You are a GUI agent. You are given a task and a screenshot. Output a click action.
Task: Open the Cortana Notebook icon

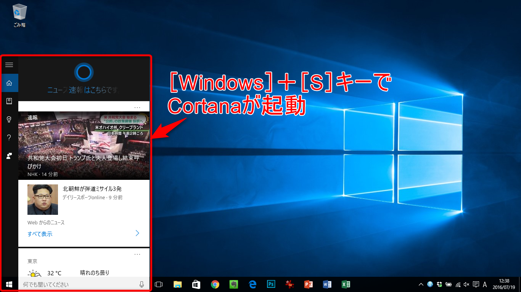click(9, 101)
